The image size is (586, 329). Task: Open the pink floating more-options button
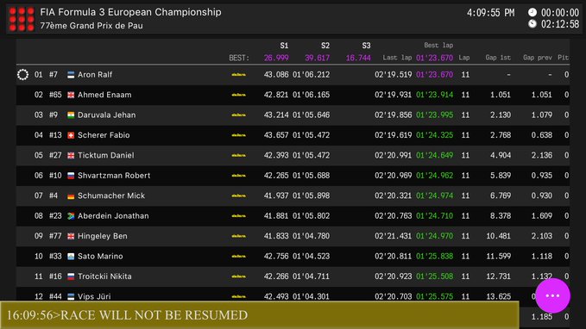552,295
